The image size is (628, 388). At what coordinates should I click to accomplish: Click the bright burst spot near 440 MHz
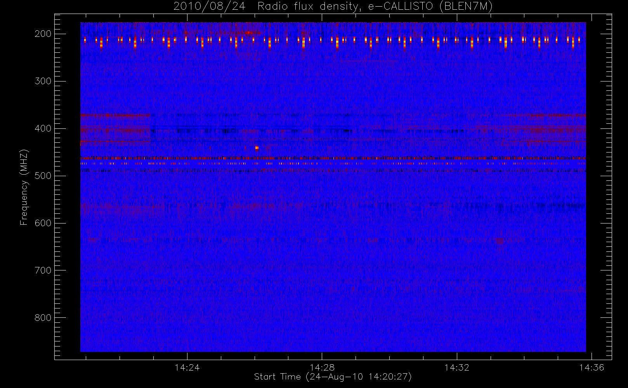point(257,148)
